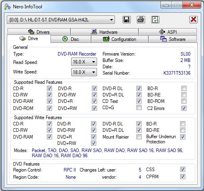
Task: Toggle the Mount Rainier checkbox
Action: [139, 137]
